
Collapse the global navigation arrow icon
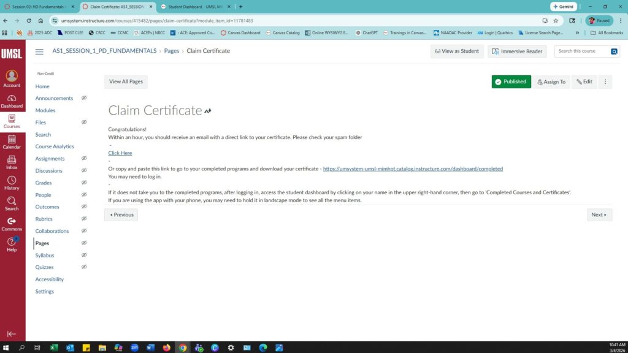(12, 334)
